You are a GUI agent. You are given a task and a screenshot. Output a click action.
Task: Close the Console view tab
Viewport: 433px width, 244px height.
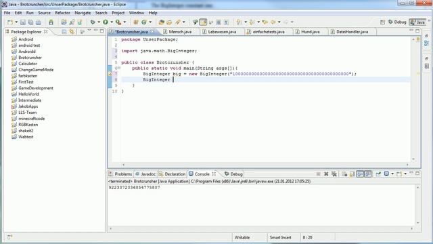coord(214,174)
